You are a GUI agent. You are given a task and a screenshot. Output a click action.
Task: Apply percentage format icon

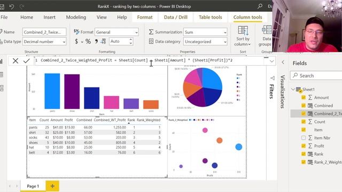pyautogui.click(x=88, y=42)
